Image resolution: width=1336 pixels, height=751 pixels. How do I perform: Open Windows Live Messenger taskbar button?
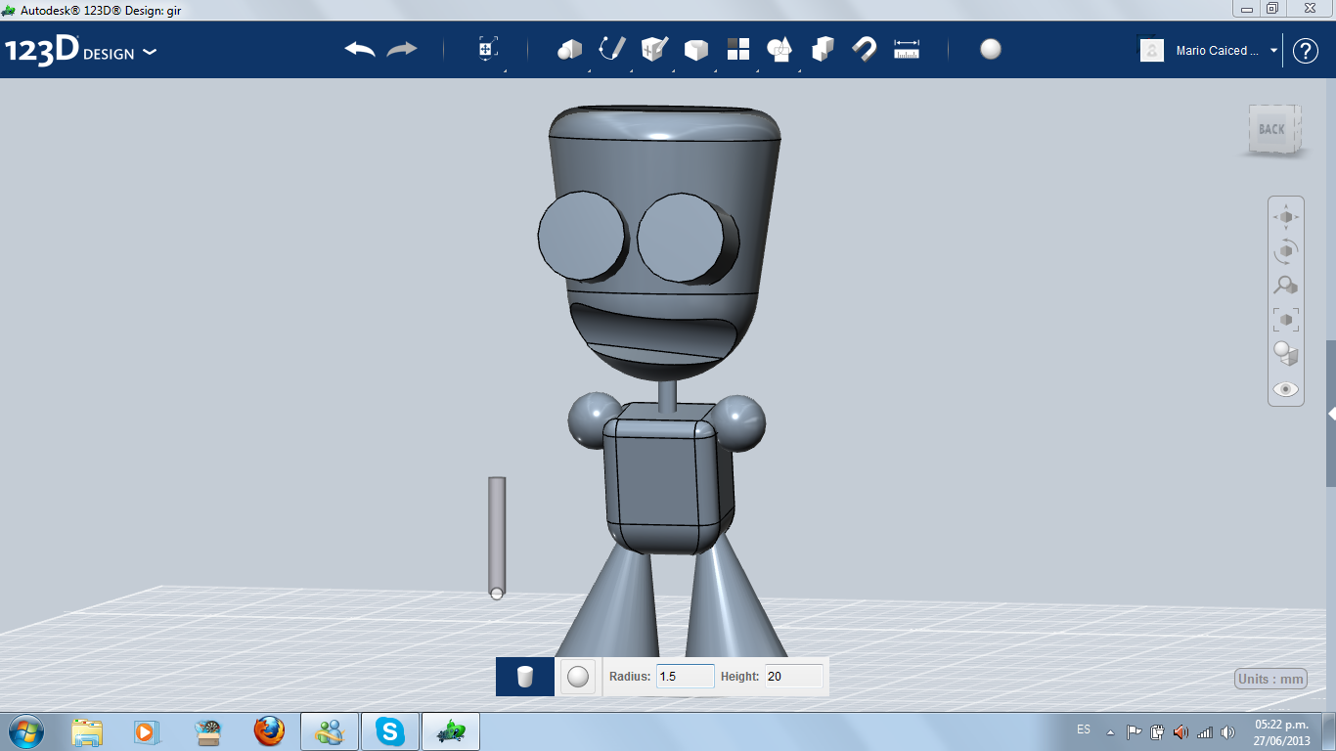(330, 731)
